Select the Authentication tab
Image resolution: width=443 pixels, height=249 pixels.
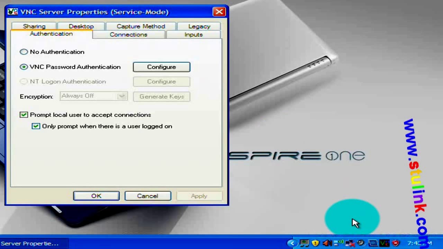pos(51,34)
